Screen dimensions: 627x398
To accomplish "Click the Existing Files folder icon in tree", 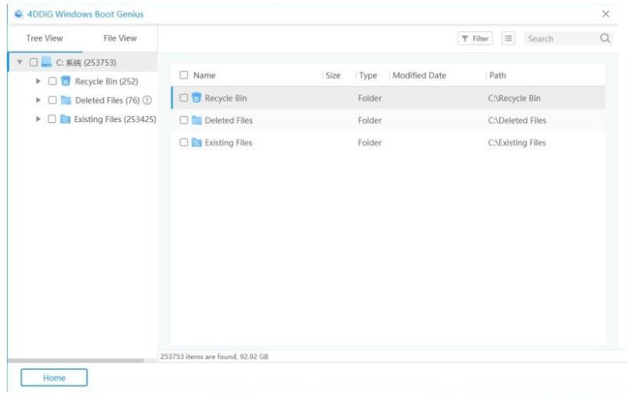I will [65, 119].
